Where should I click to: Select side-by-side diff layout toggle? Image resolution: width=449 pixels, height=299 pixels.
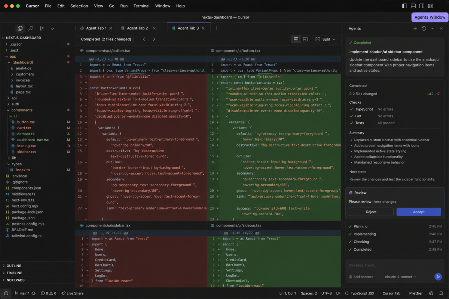[296, 39]
